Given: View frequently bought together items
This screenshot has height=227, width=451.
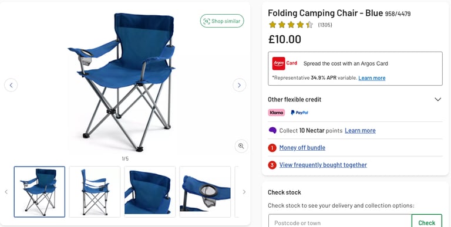Looking at the screenshot, I should tap(323, 165).
